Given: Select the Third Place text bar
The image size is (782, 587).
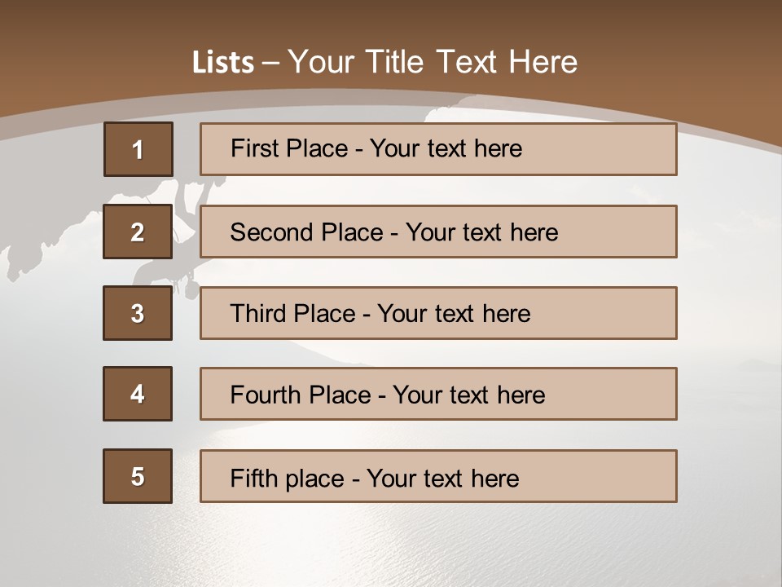Looking at the screenshot, I should tap(438, 313).
